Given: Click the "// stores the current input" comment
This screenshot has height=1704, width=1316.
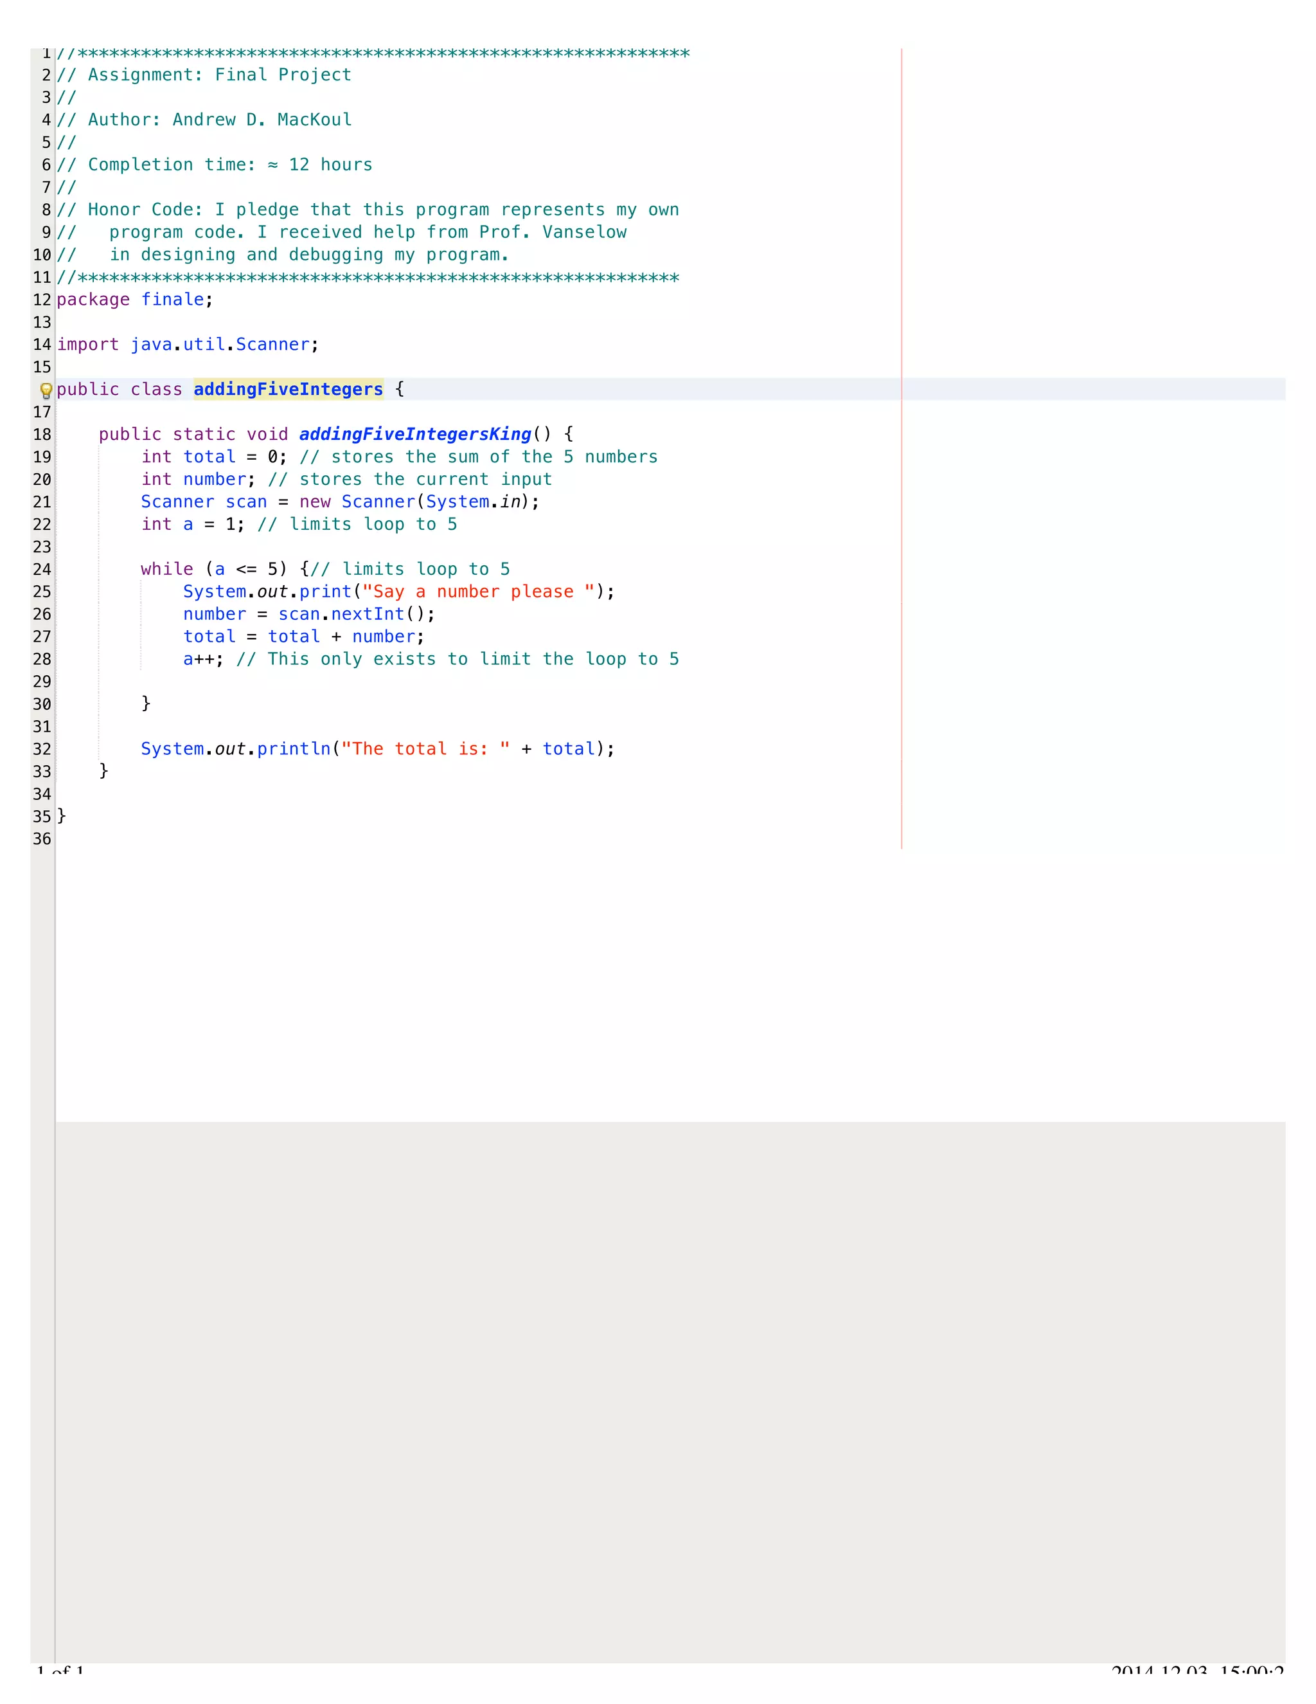Looking at the screenshot, I should [x=410, y=480].
